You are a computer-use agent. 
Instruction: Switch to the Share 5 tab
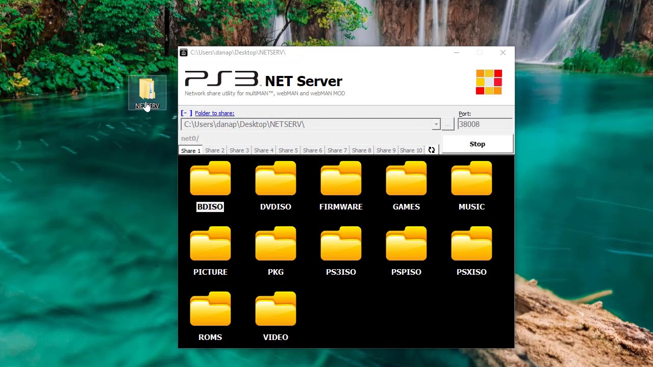288,150
